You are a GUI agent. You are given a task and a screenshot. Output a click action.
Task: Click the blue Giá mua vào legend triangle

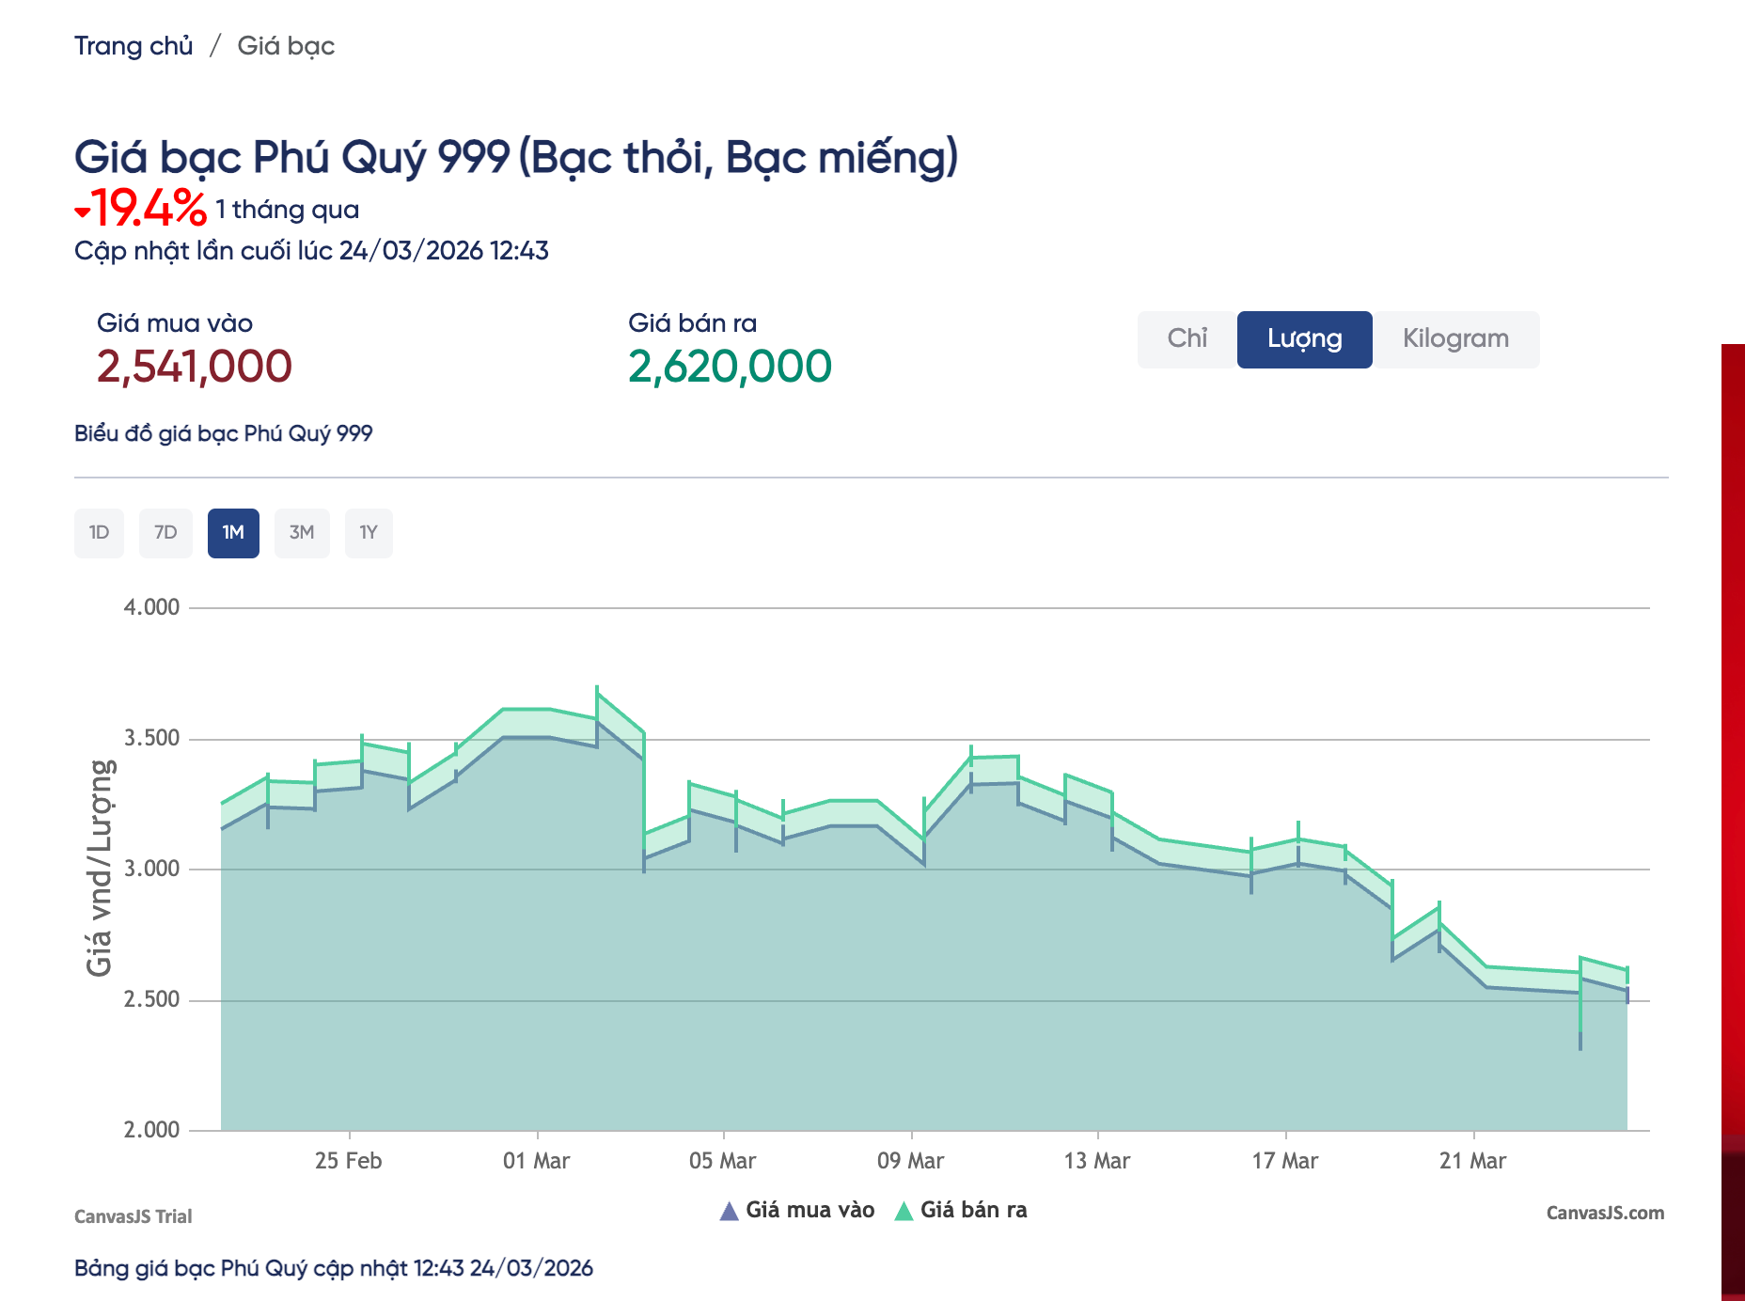(729, 1211)
